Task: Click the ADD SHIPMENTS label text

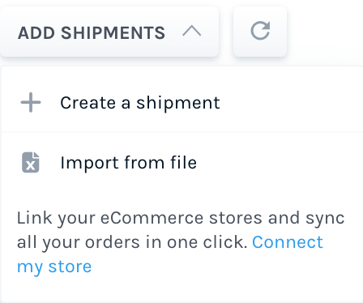Action: click(x=92, y=33)
